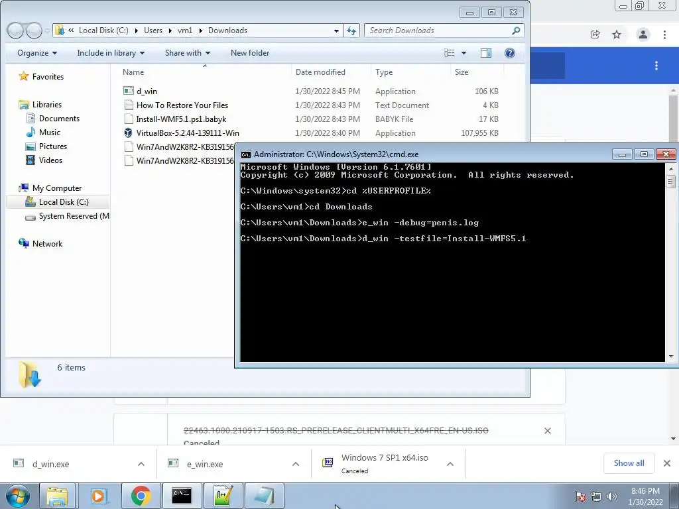679x509 pixels.
Task: Select Documents under Libraries
Action: 59,118
